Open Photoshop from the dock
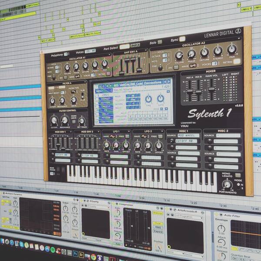The width and height of the screenshot is (261, 261). (75, 254)
